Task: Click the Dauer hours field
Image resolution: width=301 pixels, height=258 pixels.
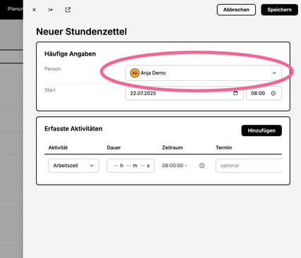Action: tap(118, 166)
